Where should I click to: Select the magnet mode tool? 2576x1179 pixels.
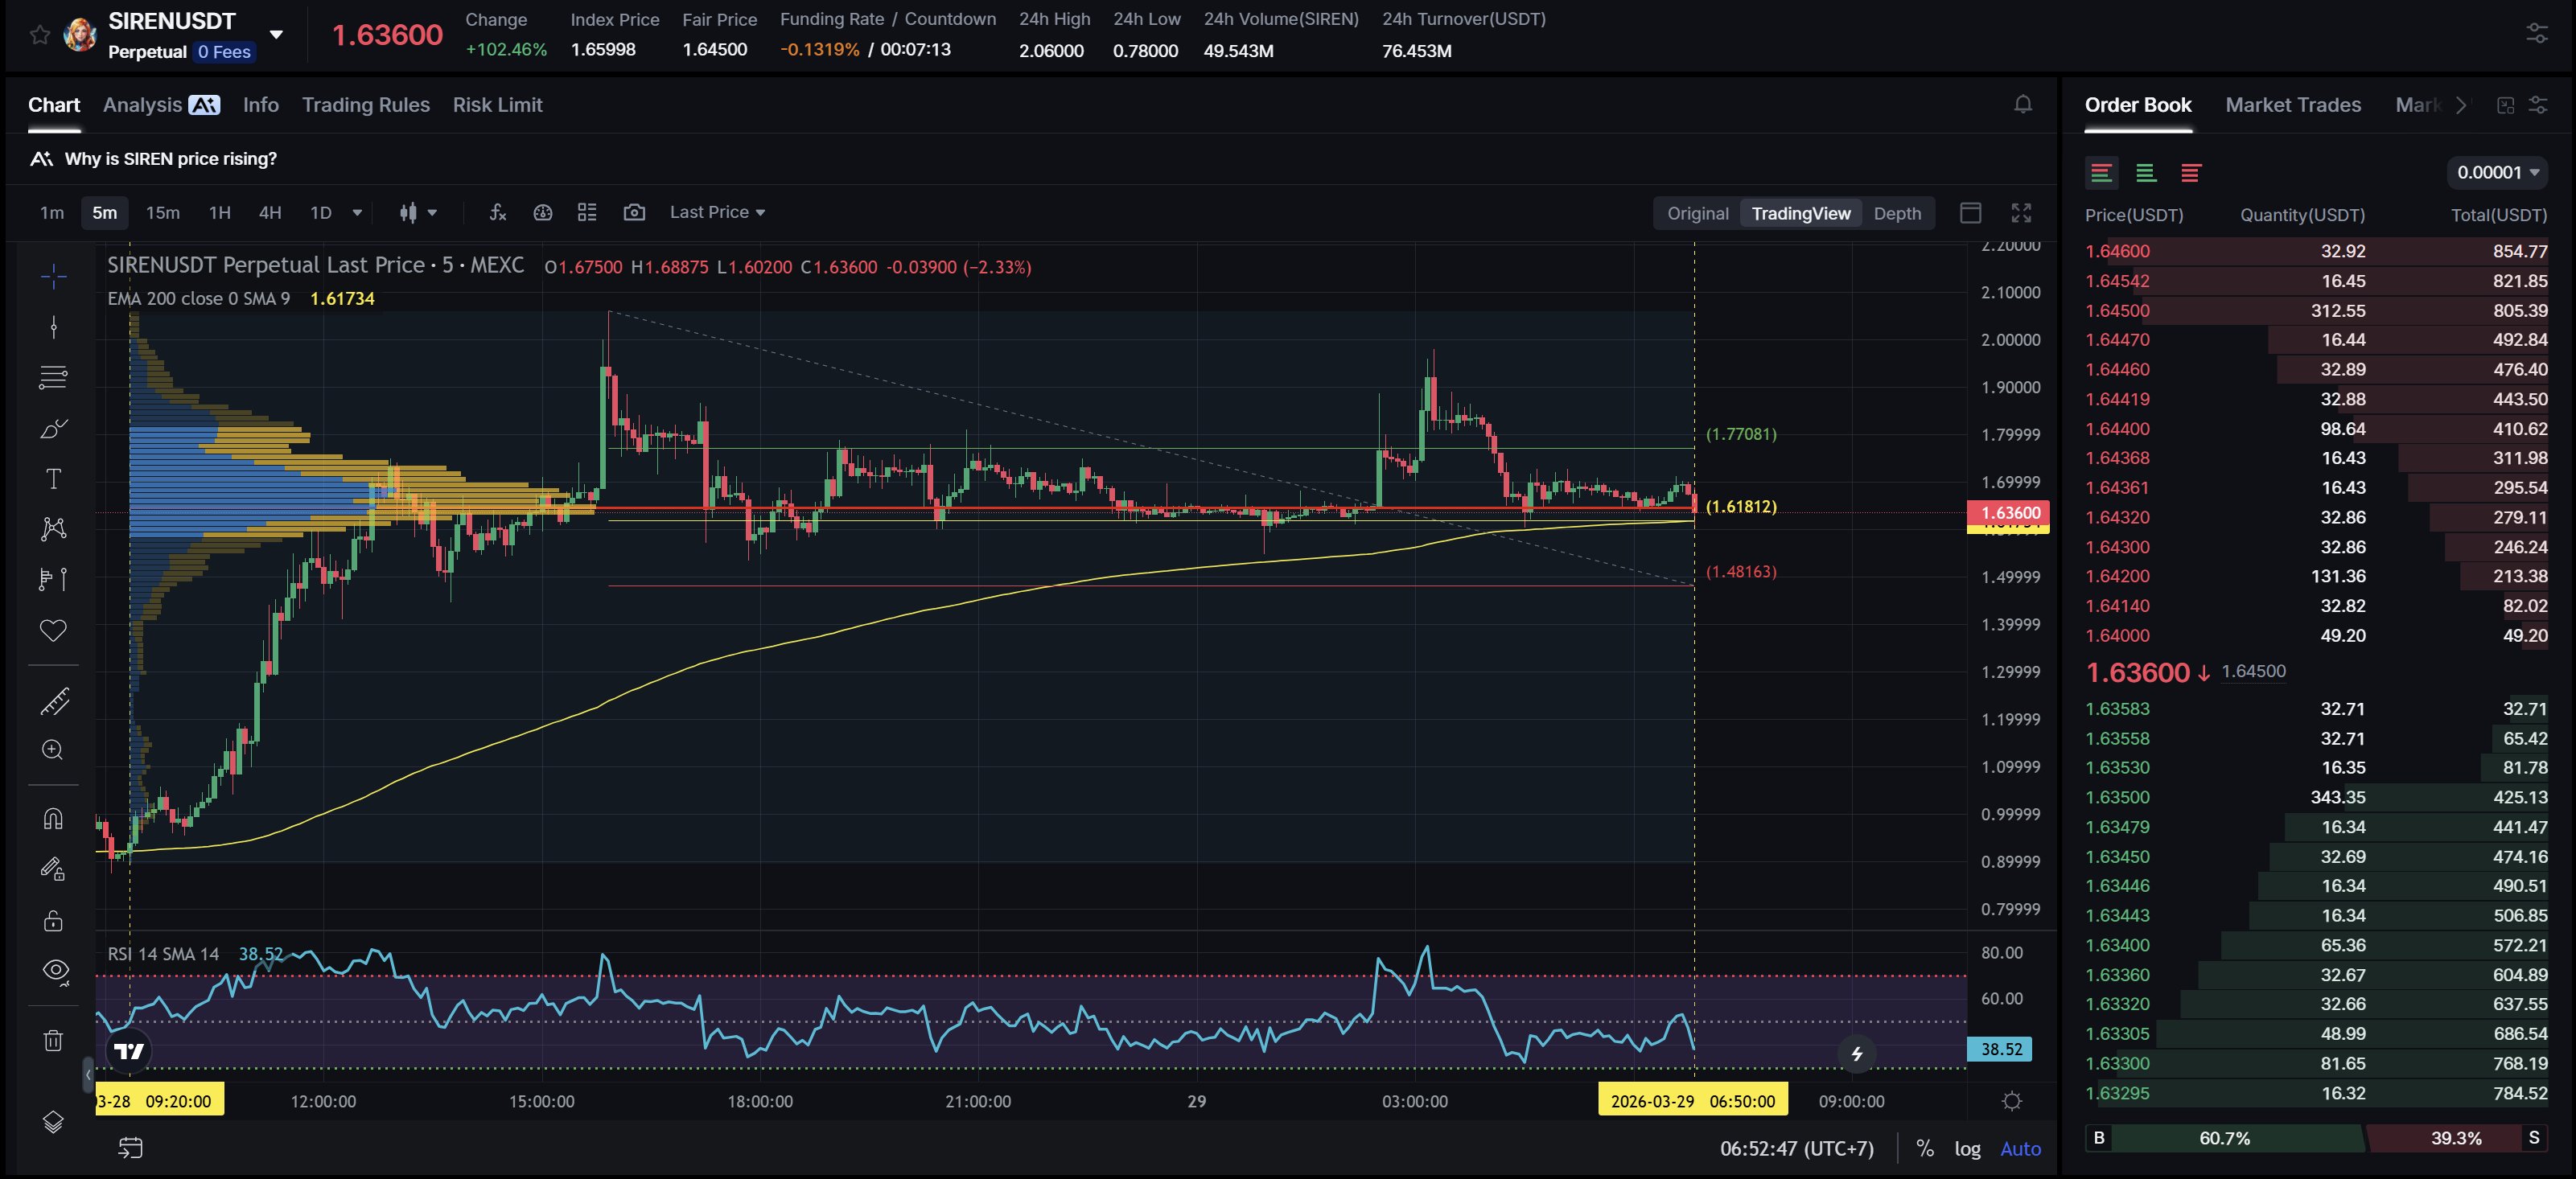(53, 819)
